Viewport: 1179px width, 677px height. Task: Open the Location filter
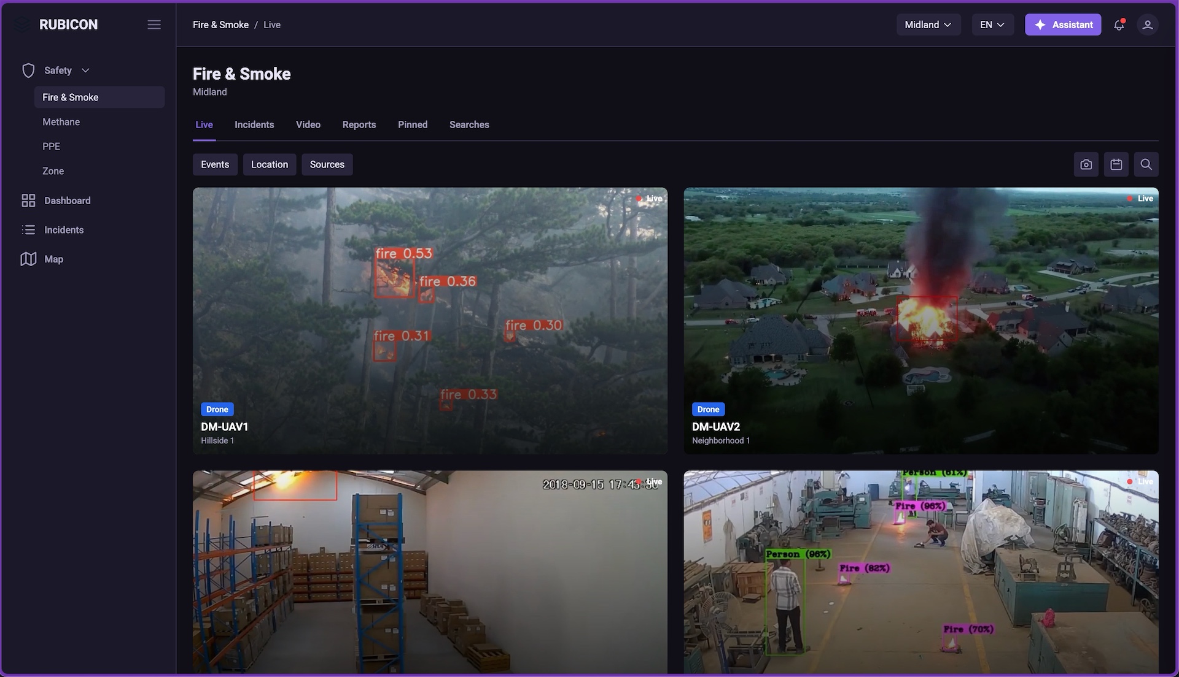tap(270, 164)
